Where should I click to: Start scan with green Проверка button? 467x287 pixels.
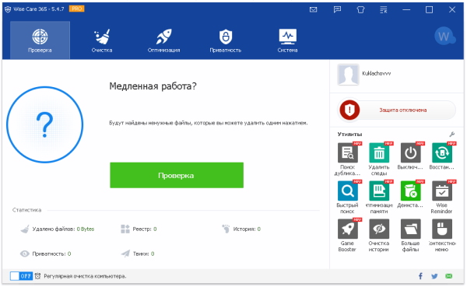pos(177,175)
